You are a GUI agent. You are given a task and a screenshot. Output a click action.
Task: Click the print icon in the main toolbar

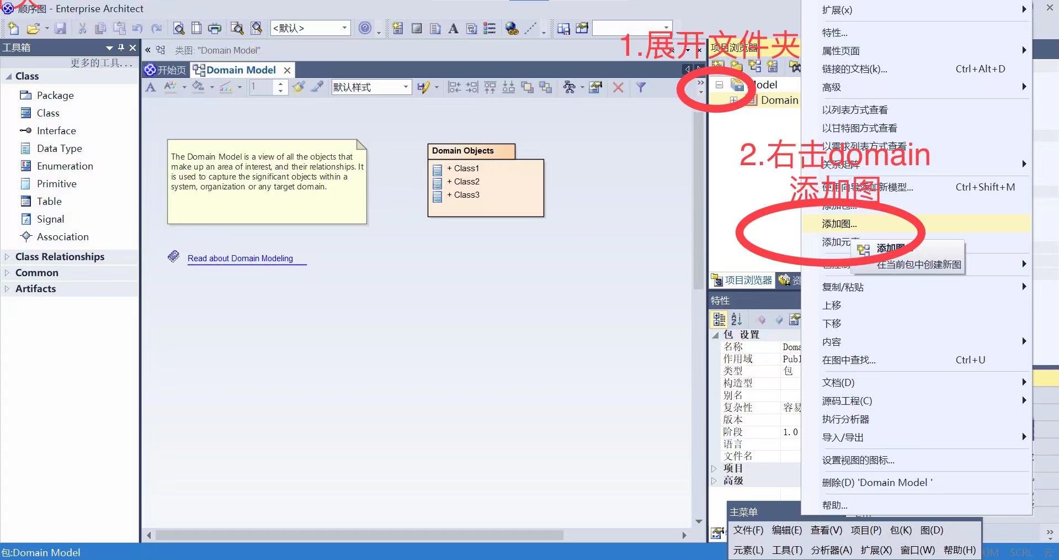pos(215,28)
